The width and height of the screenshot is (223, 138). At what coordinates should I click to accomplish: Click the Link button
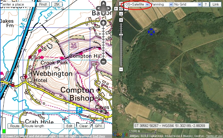tap(216, 4)
